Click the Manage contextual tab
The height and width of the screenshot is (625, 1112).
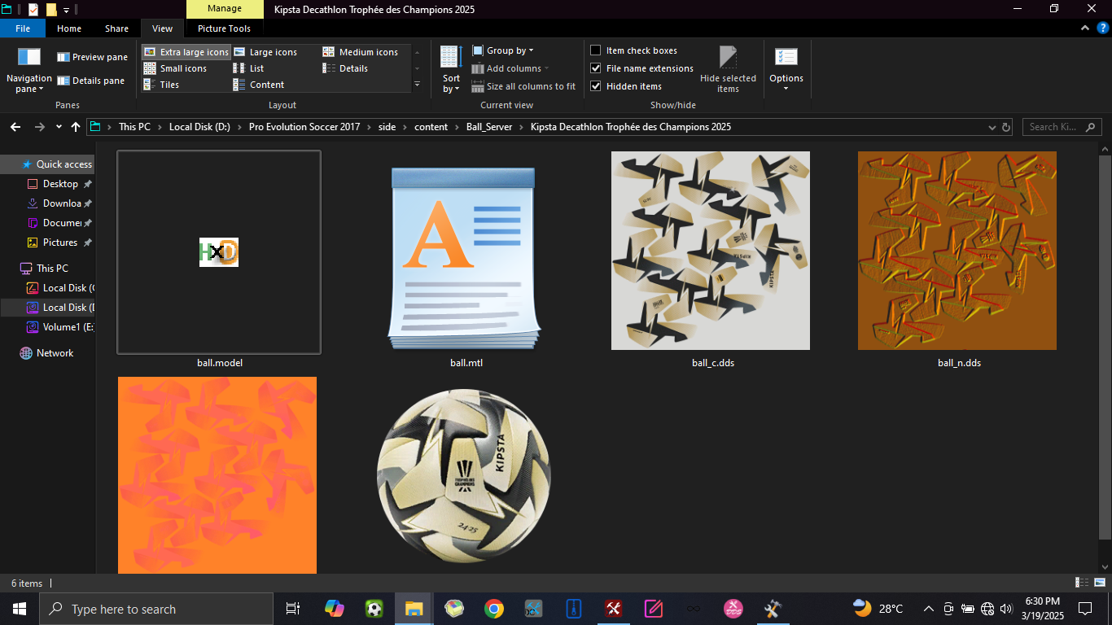click(x=225, y=9)
